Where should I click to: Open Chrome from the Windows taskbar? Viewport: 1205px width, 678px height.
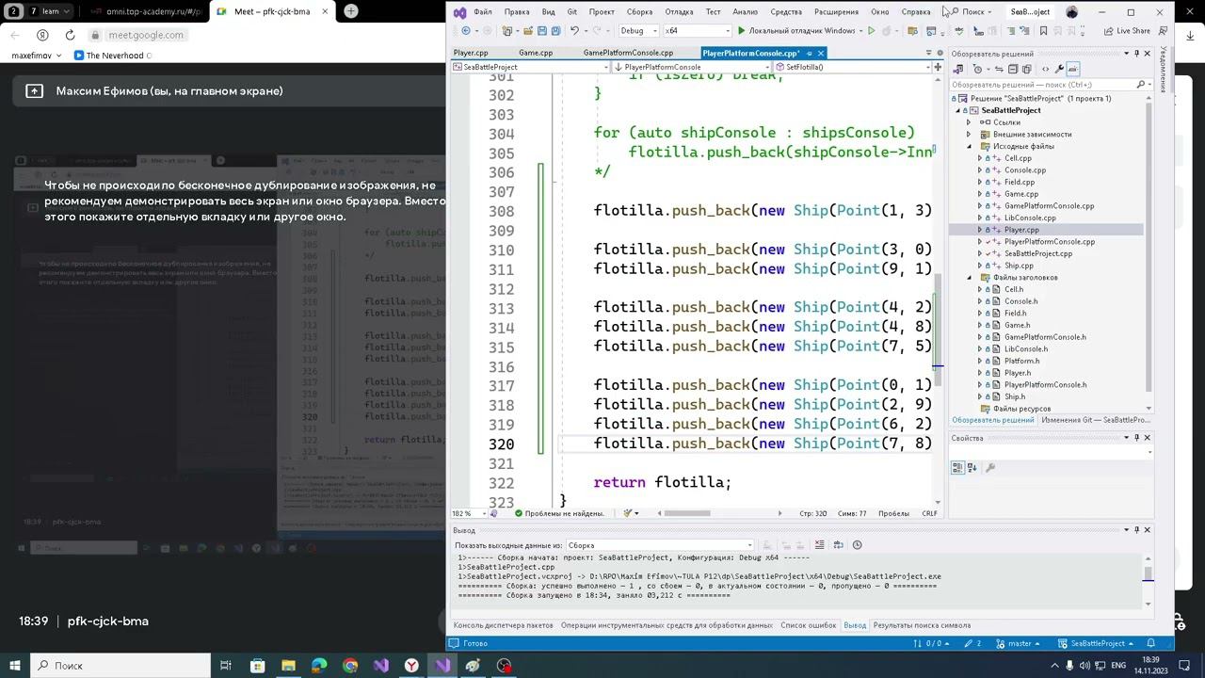point(350,666)
